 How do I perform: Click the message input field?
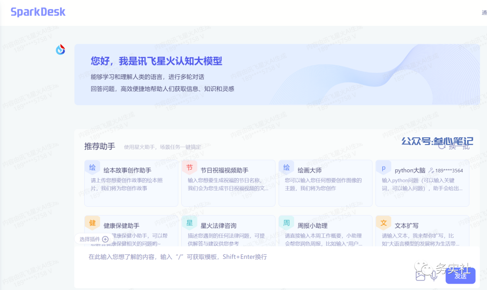[276, 267]
